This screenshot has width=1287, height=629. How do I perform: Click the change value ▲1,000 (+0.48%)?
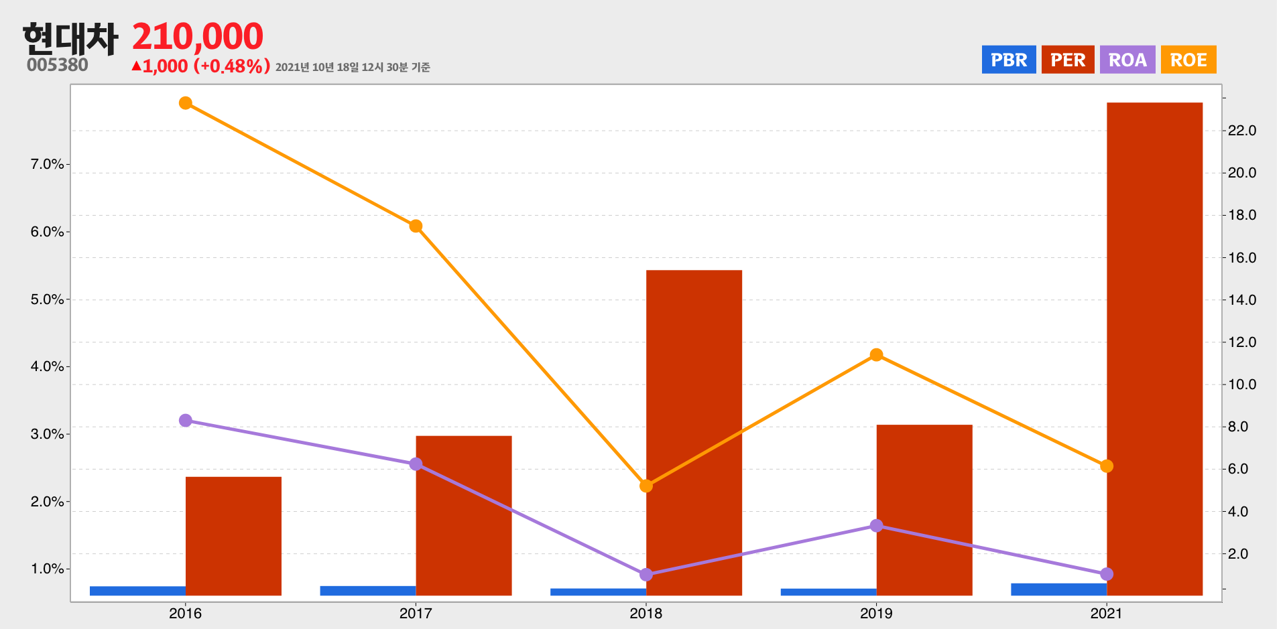(200, 66)
